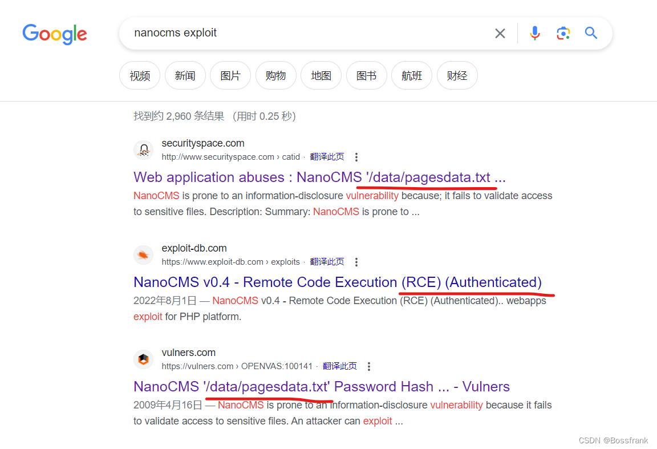Open more options for exploit-db.com result
This screenshot has width=657, height=449.
[356, 262]
